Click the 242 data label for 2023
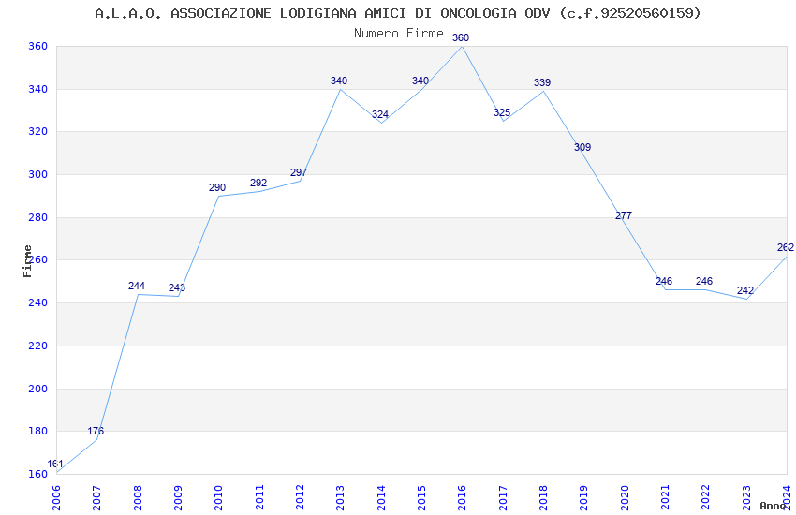The image size is (796, 515). (x=745, y=290)
